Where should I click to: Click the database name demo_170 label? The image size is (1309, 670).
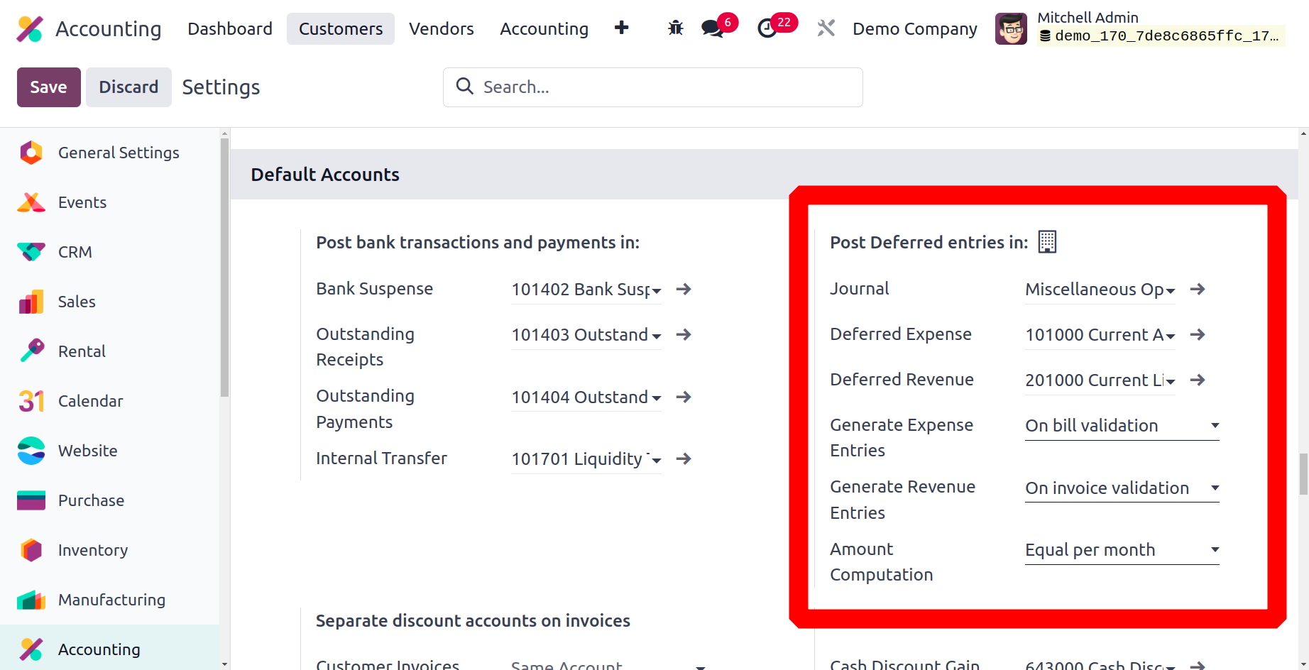(1161, 35)
